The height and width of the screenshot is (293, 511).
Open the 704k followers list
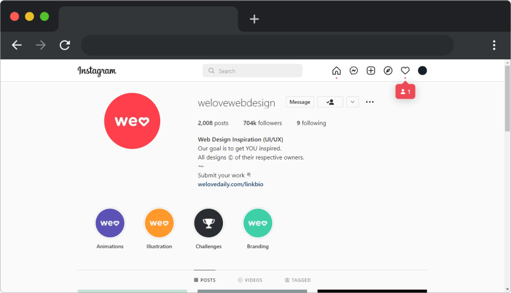coord(262,123)
